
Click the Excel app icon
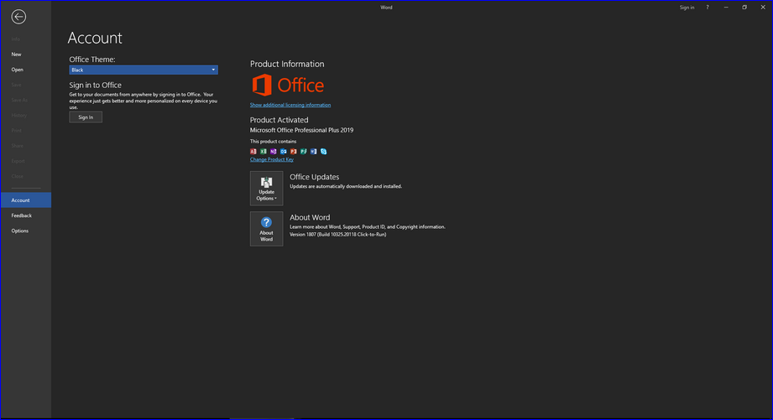pyautogui.click(x=264, y=151)
